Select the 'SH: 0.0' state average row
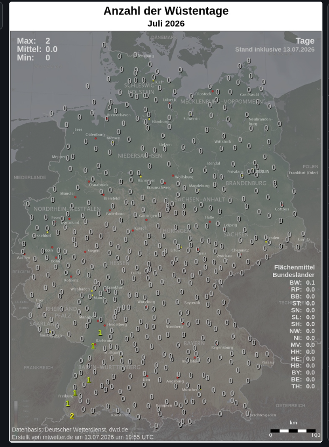This screenshot has height=447, width=329. [303, 324]
